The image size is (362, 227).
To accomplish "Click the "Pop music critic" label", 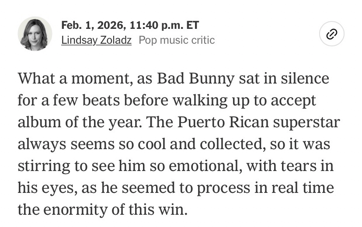I will point(177,40).
